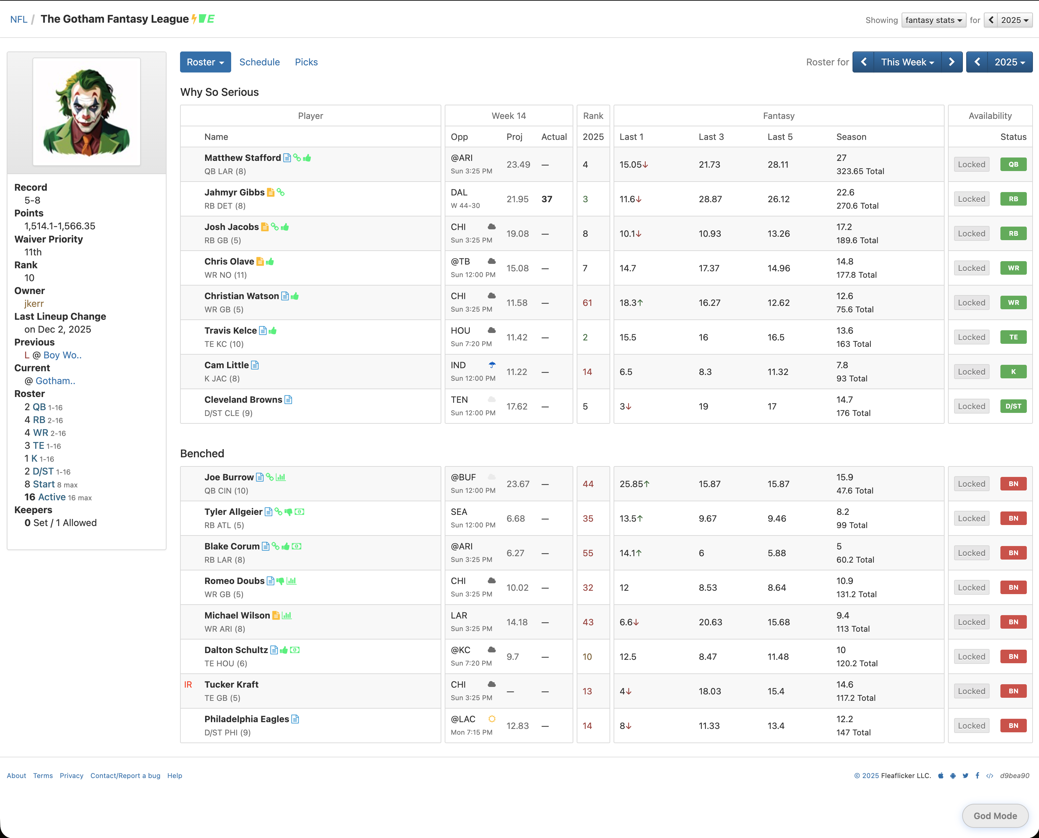Click Blake Corum's dollar bill icon
This screenshot has height=838, width=1039.
coord(297,546)
